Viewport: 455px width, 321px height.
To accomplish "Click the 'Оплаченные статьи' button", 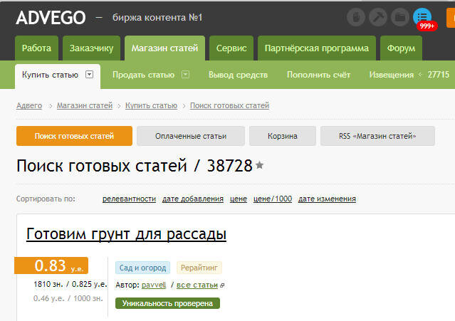I will pyautogui.click(x=191, y=136).
